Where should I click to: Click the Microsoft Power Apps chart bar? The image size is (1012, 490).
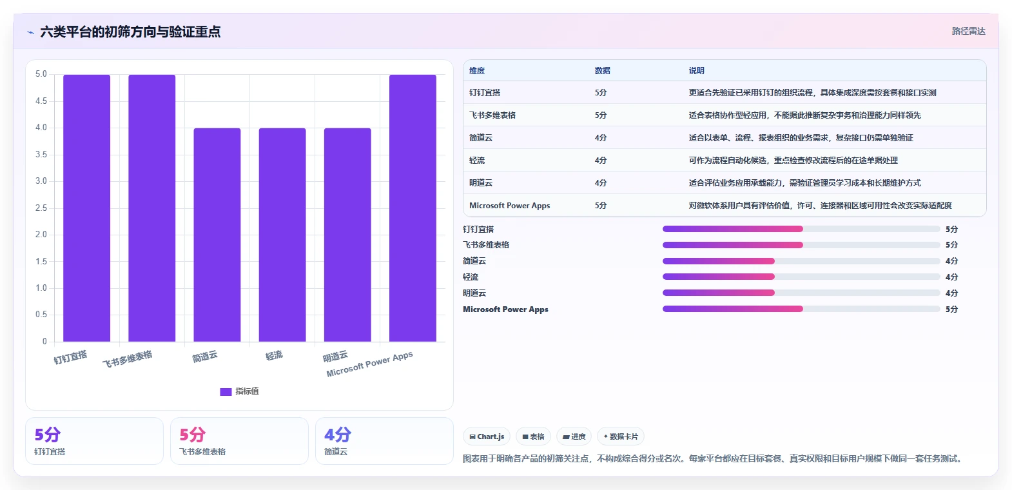413,208
